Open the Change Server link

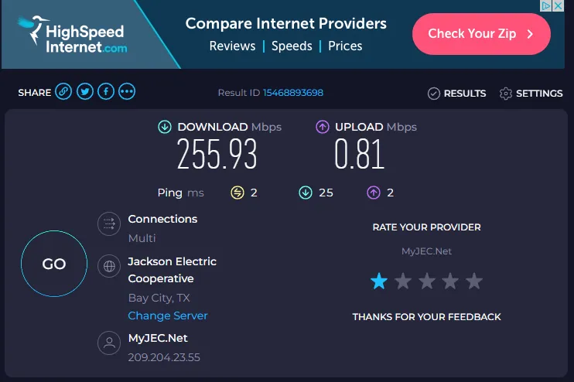click(168, 315)
